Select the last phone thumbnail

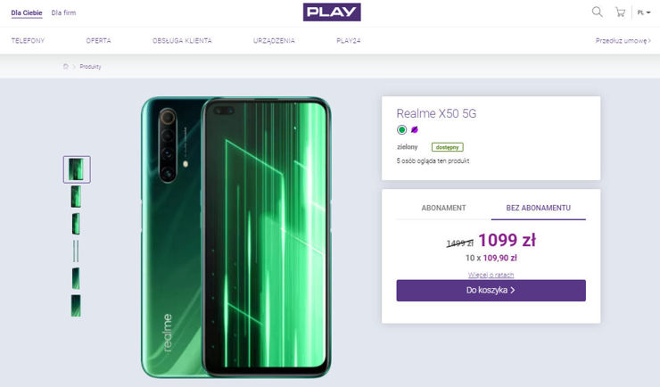pos(77,306)
